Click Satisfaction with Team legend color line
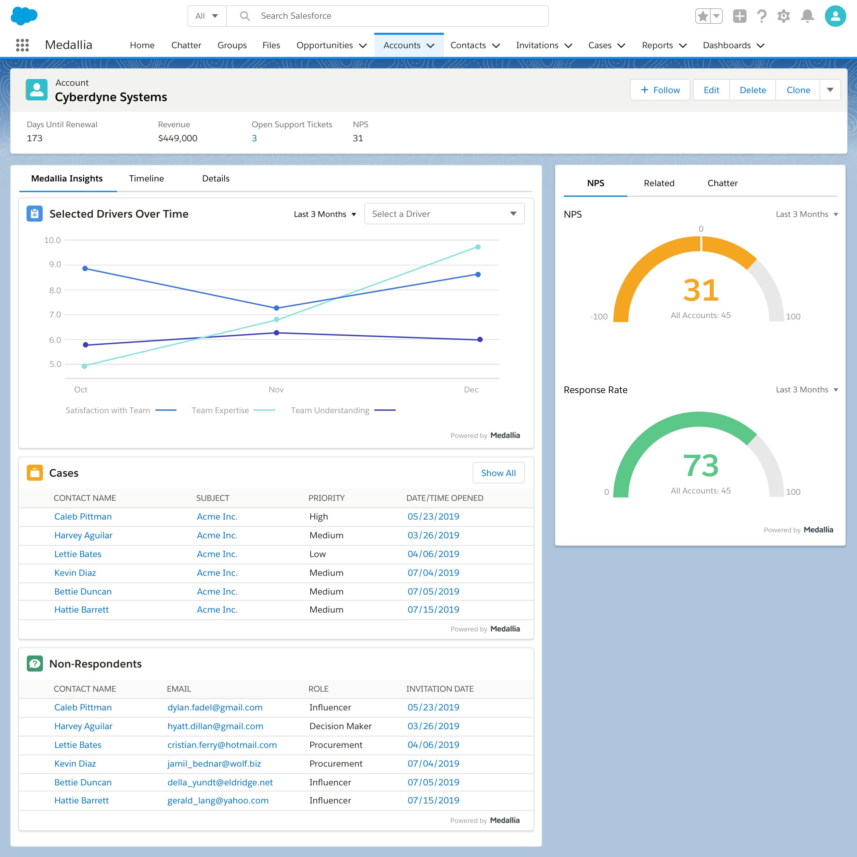 [x=166, y=410]
